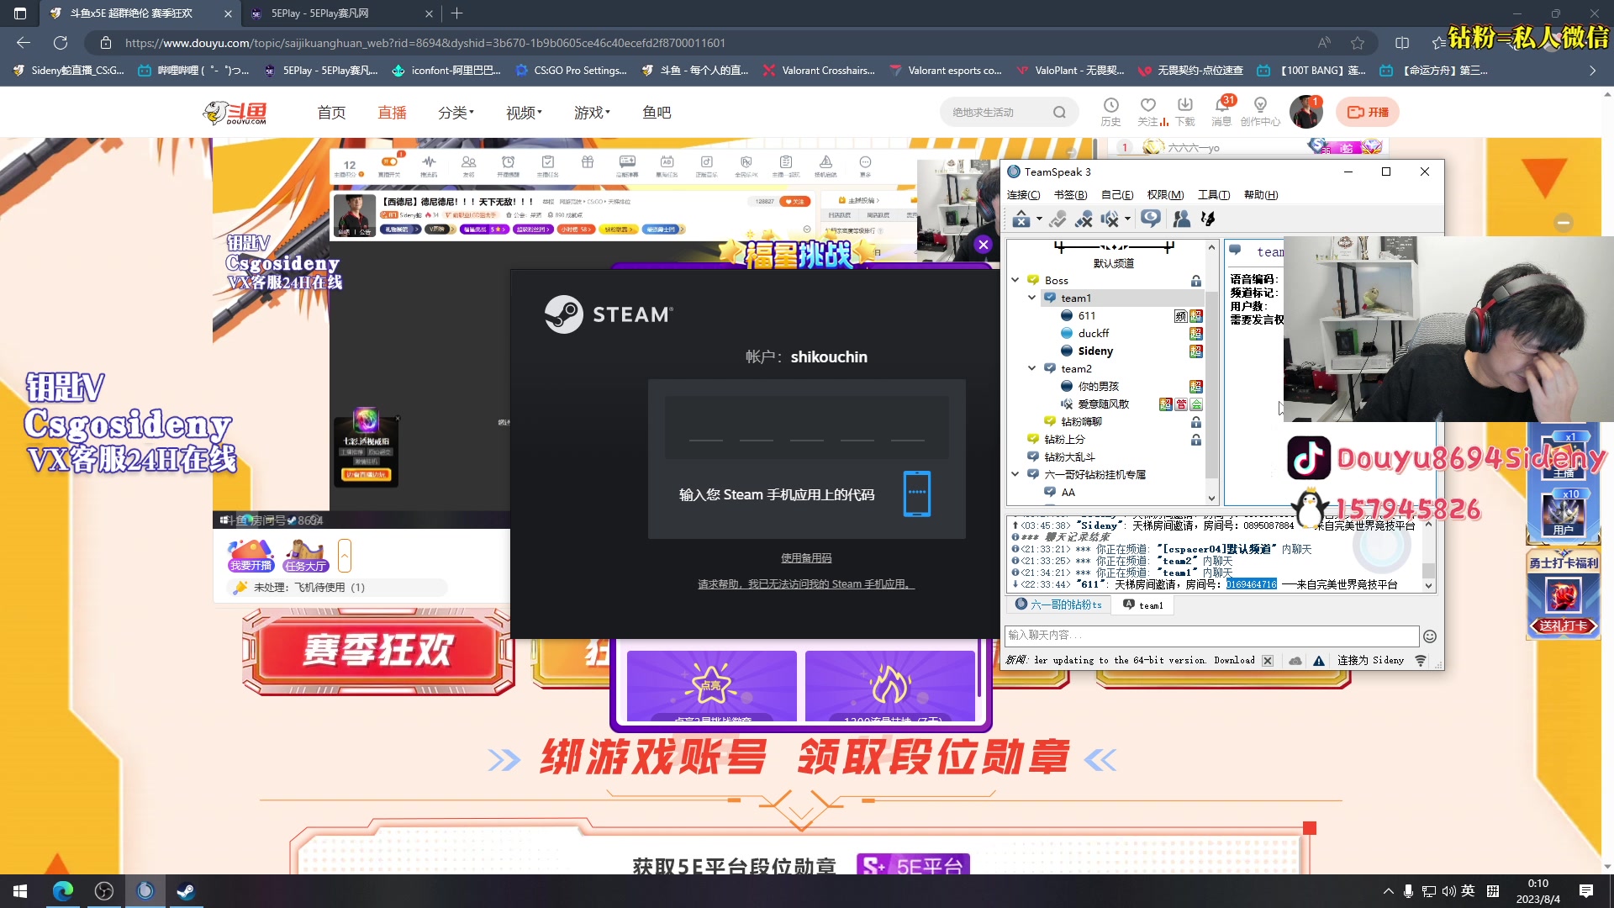Collapse the team1 channel in TeamSpeak tree

(x=1032, y=298)
